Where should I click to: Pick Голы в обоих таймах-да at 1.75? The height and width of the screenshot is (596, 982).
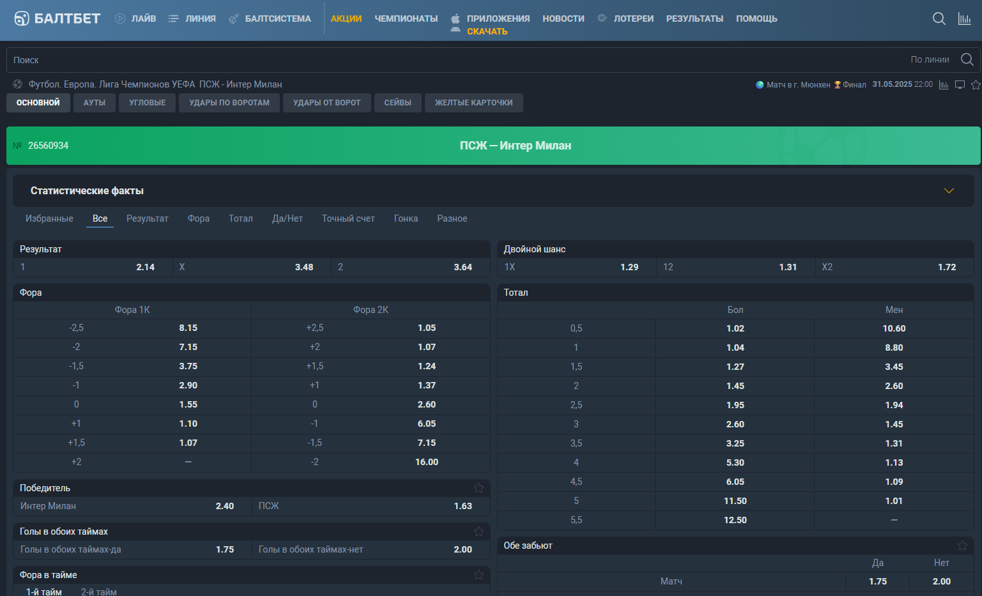(132, 549)
